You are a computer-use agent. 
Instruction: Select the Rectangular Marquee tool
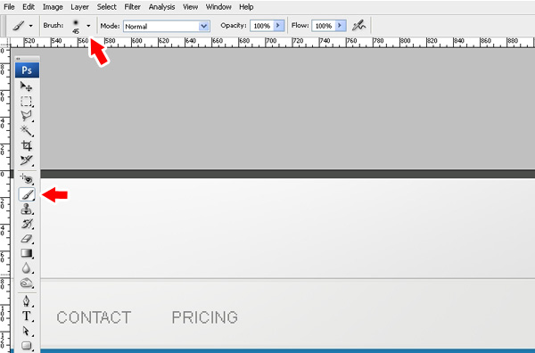pyautogui.click(x=26, y=102)
